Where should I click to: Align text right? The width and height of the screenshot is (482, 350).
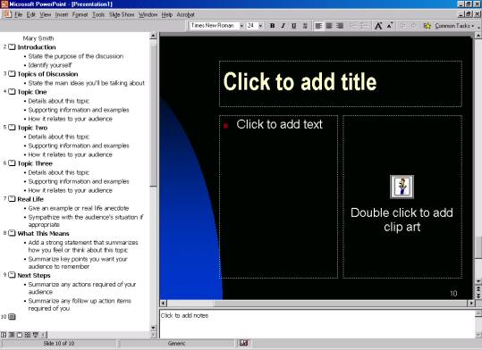pos(340,26)
